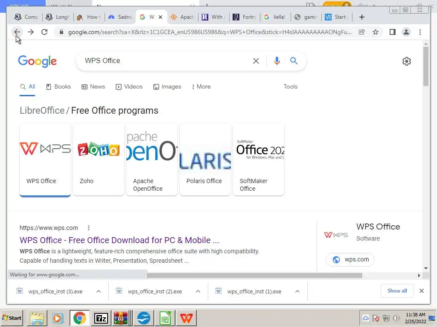Screen dimensions: 437x327
Task: Select the SoftMaker Office card
Action: coord(259,160)
